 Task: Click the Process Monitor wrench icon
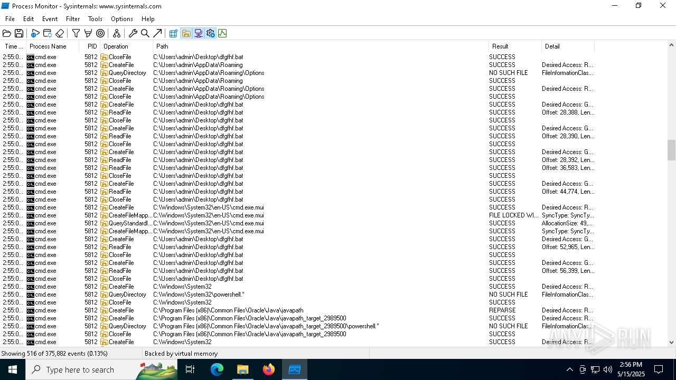tap(133, 33)
